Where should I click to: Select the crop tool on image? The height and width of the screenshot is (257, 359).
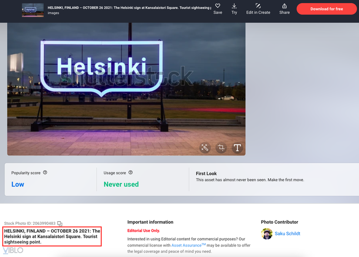click(221, 147)
